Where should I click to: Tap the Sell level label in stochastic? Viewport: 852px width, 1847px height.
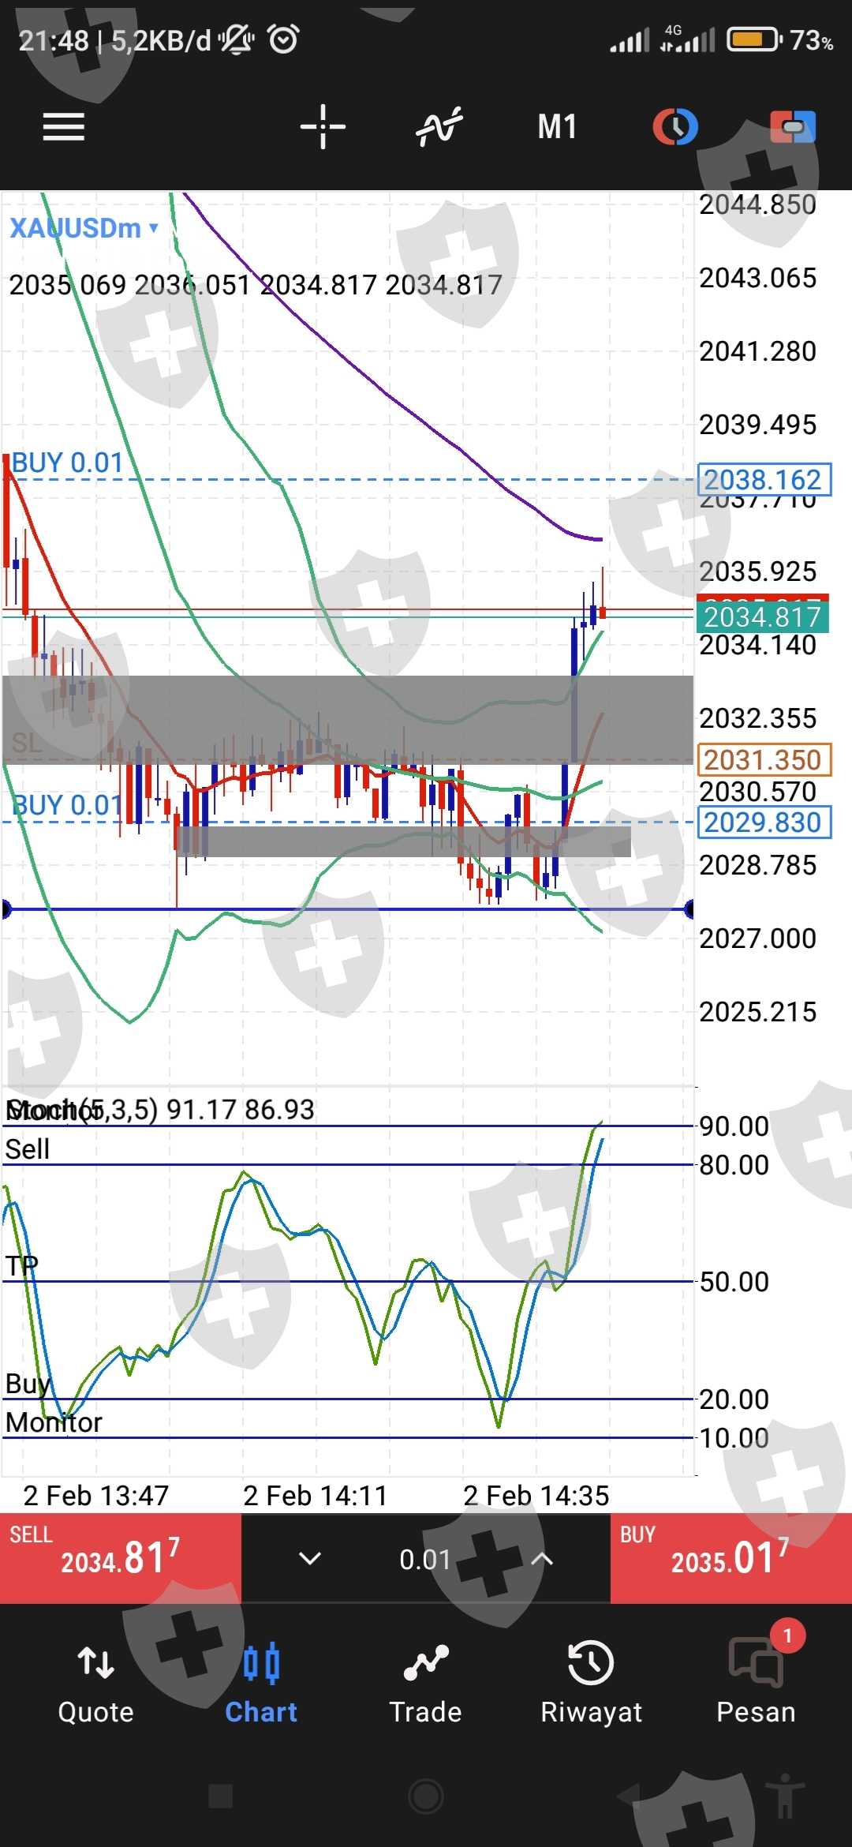pyautogui.click(x=28, y=1149)
